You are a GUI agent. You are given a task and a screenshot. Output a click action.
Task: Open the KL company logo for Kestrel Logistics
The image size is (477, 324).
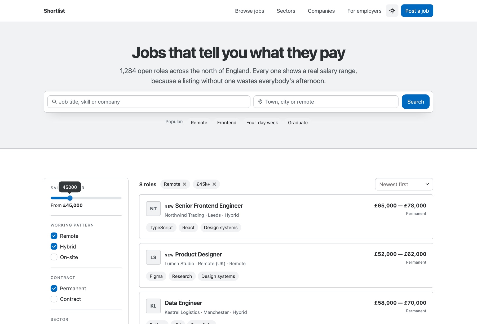coord(153,306)
